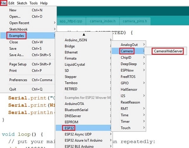Select RMT submenu entry

tap(129, 109)
